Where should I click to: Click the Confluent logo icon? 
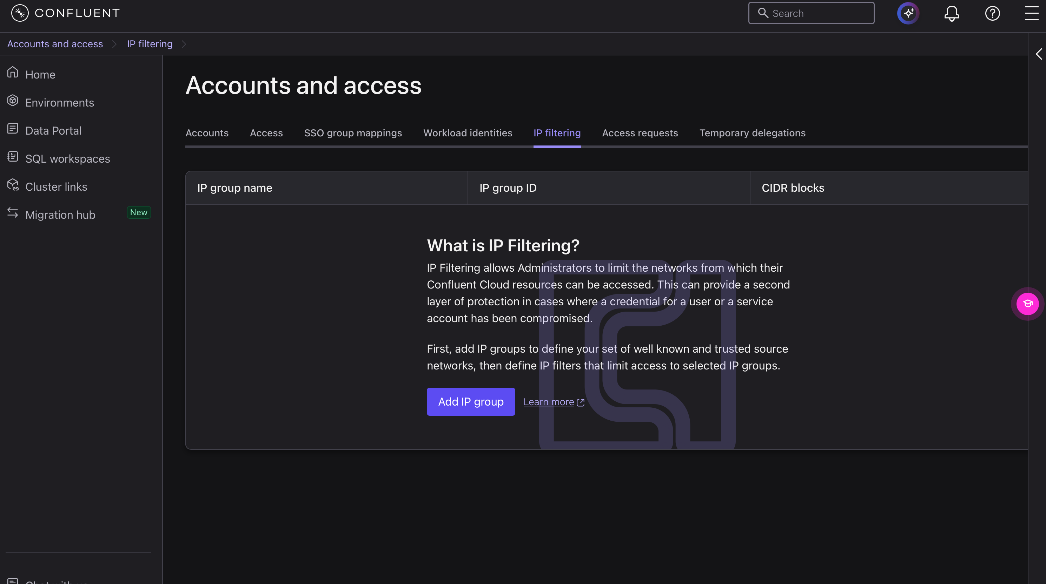[20, 13]
